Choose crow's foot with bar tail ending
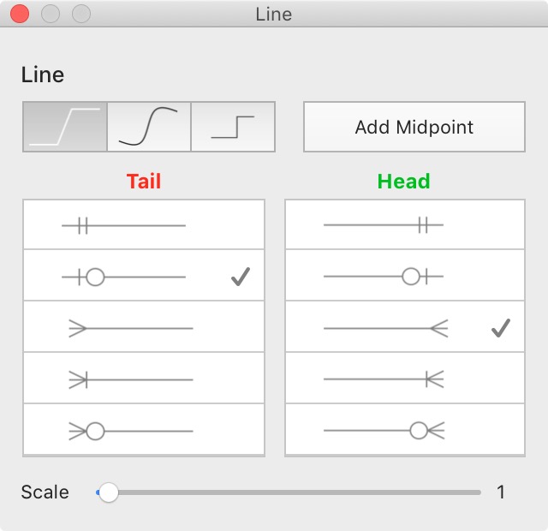This screenshot has height=531, width=548. (144, 379)
